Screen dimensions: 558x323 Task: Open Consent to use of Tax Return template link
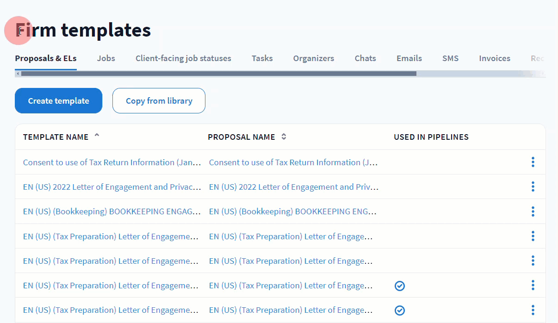coord(112,162)
